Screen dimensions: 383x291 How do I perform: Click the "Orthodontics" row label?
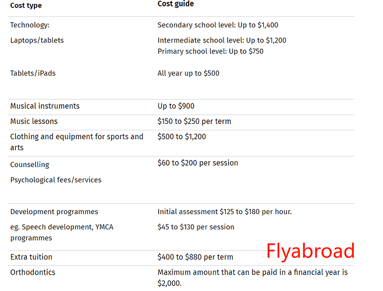[x=32, y=272]
